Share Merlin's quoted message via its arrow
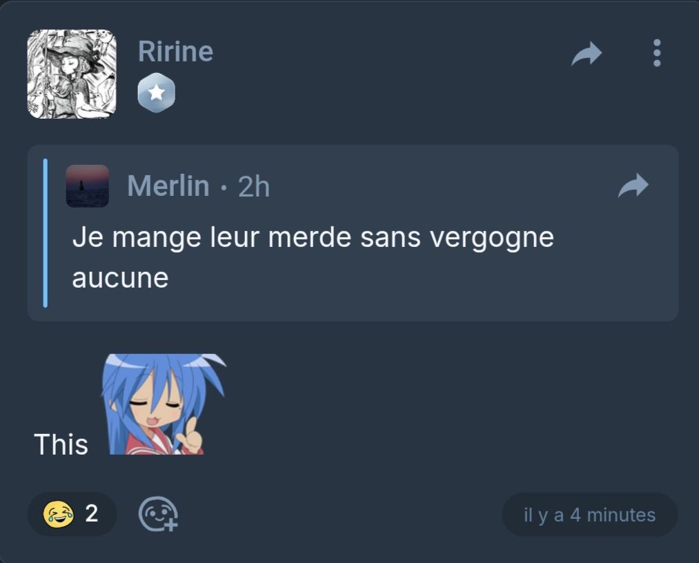 coord(633,185)
